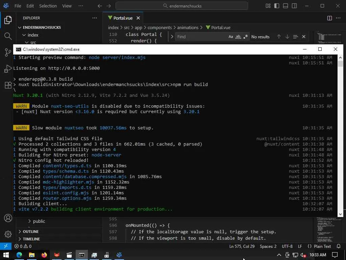The height and width of the screenshot is (260, 346).
Task: Open notifications bell in status bar
Action: 339,246
